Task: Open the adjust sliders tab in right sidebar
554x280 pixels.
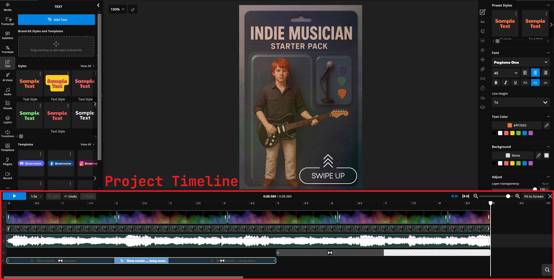Action: coord(483,50)
